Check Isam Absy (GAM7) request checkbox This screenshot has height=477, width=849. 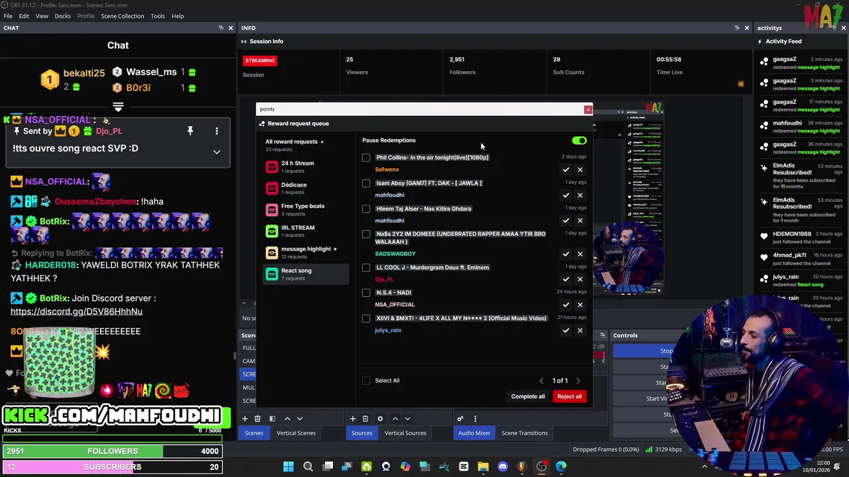tap(366, 184)
